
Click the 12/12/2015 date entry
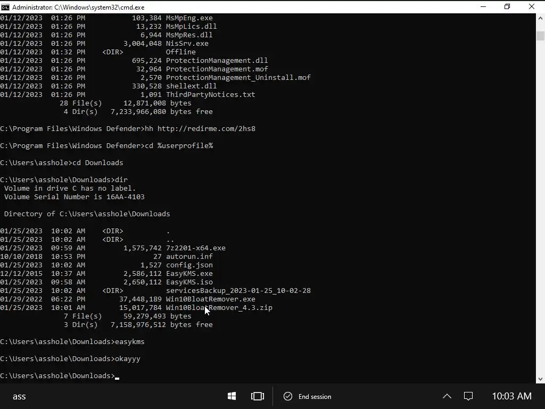point(21,273)
